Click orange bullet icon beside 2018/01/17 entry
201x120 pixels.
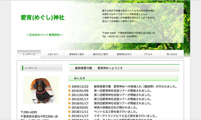coord(70,103)
